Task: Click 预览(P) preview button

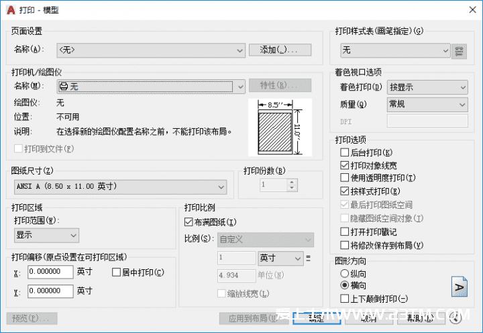Action: click(32, 318)
